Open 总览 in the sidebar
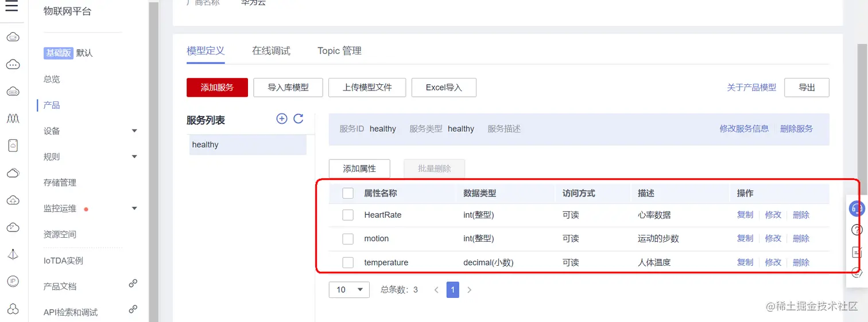868x322 pixels. point(52,79)
